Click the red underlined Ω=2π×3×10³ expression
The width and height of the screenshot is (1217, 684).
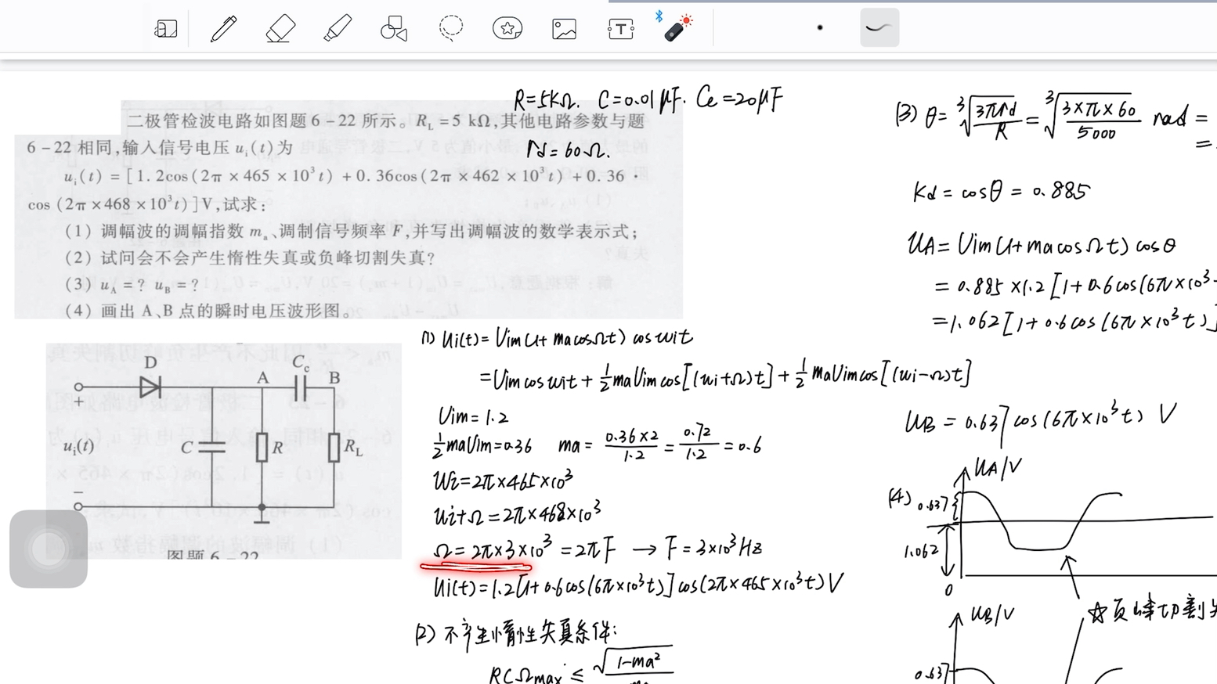(x=494, y=551)
